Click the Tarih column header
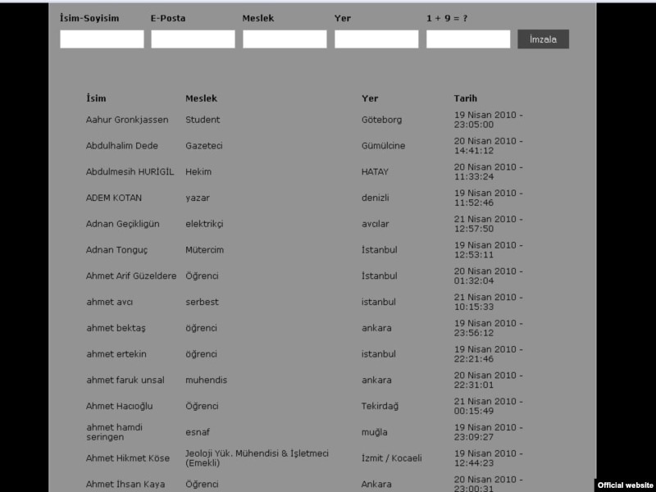The image size is (656, 492). pos(465,98)
